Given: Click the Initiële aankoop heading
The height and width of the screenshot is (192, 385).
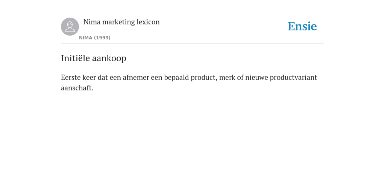Looking at the screenshot, I should 94,58.
